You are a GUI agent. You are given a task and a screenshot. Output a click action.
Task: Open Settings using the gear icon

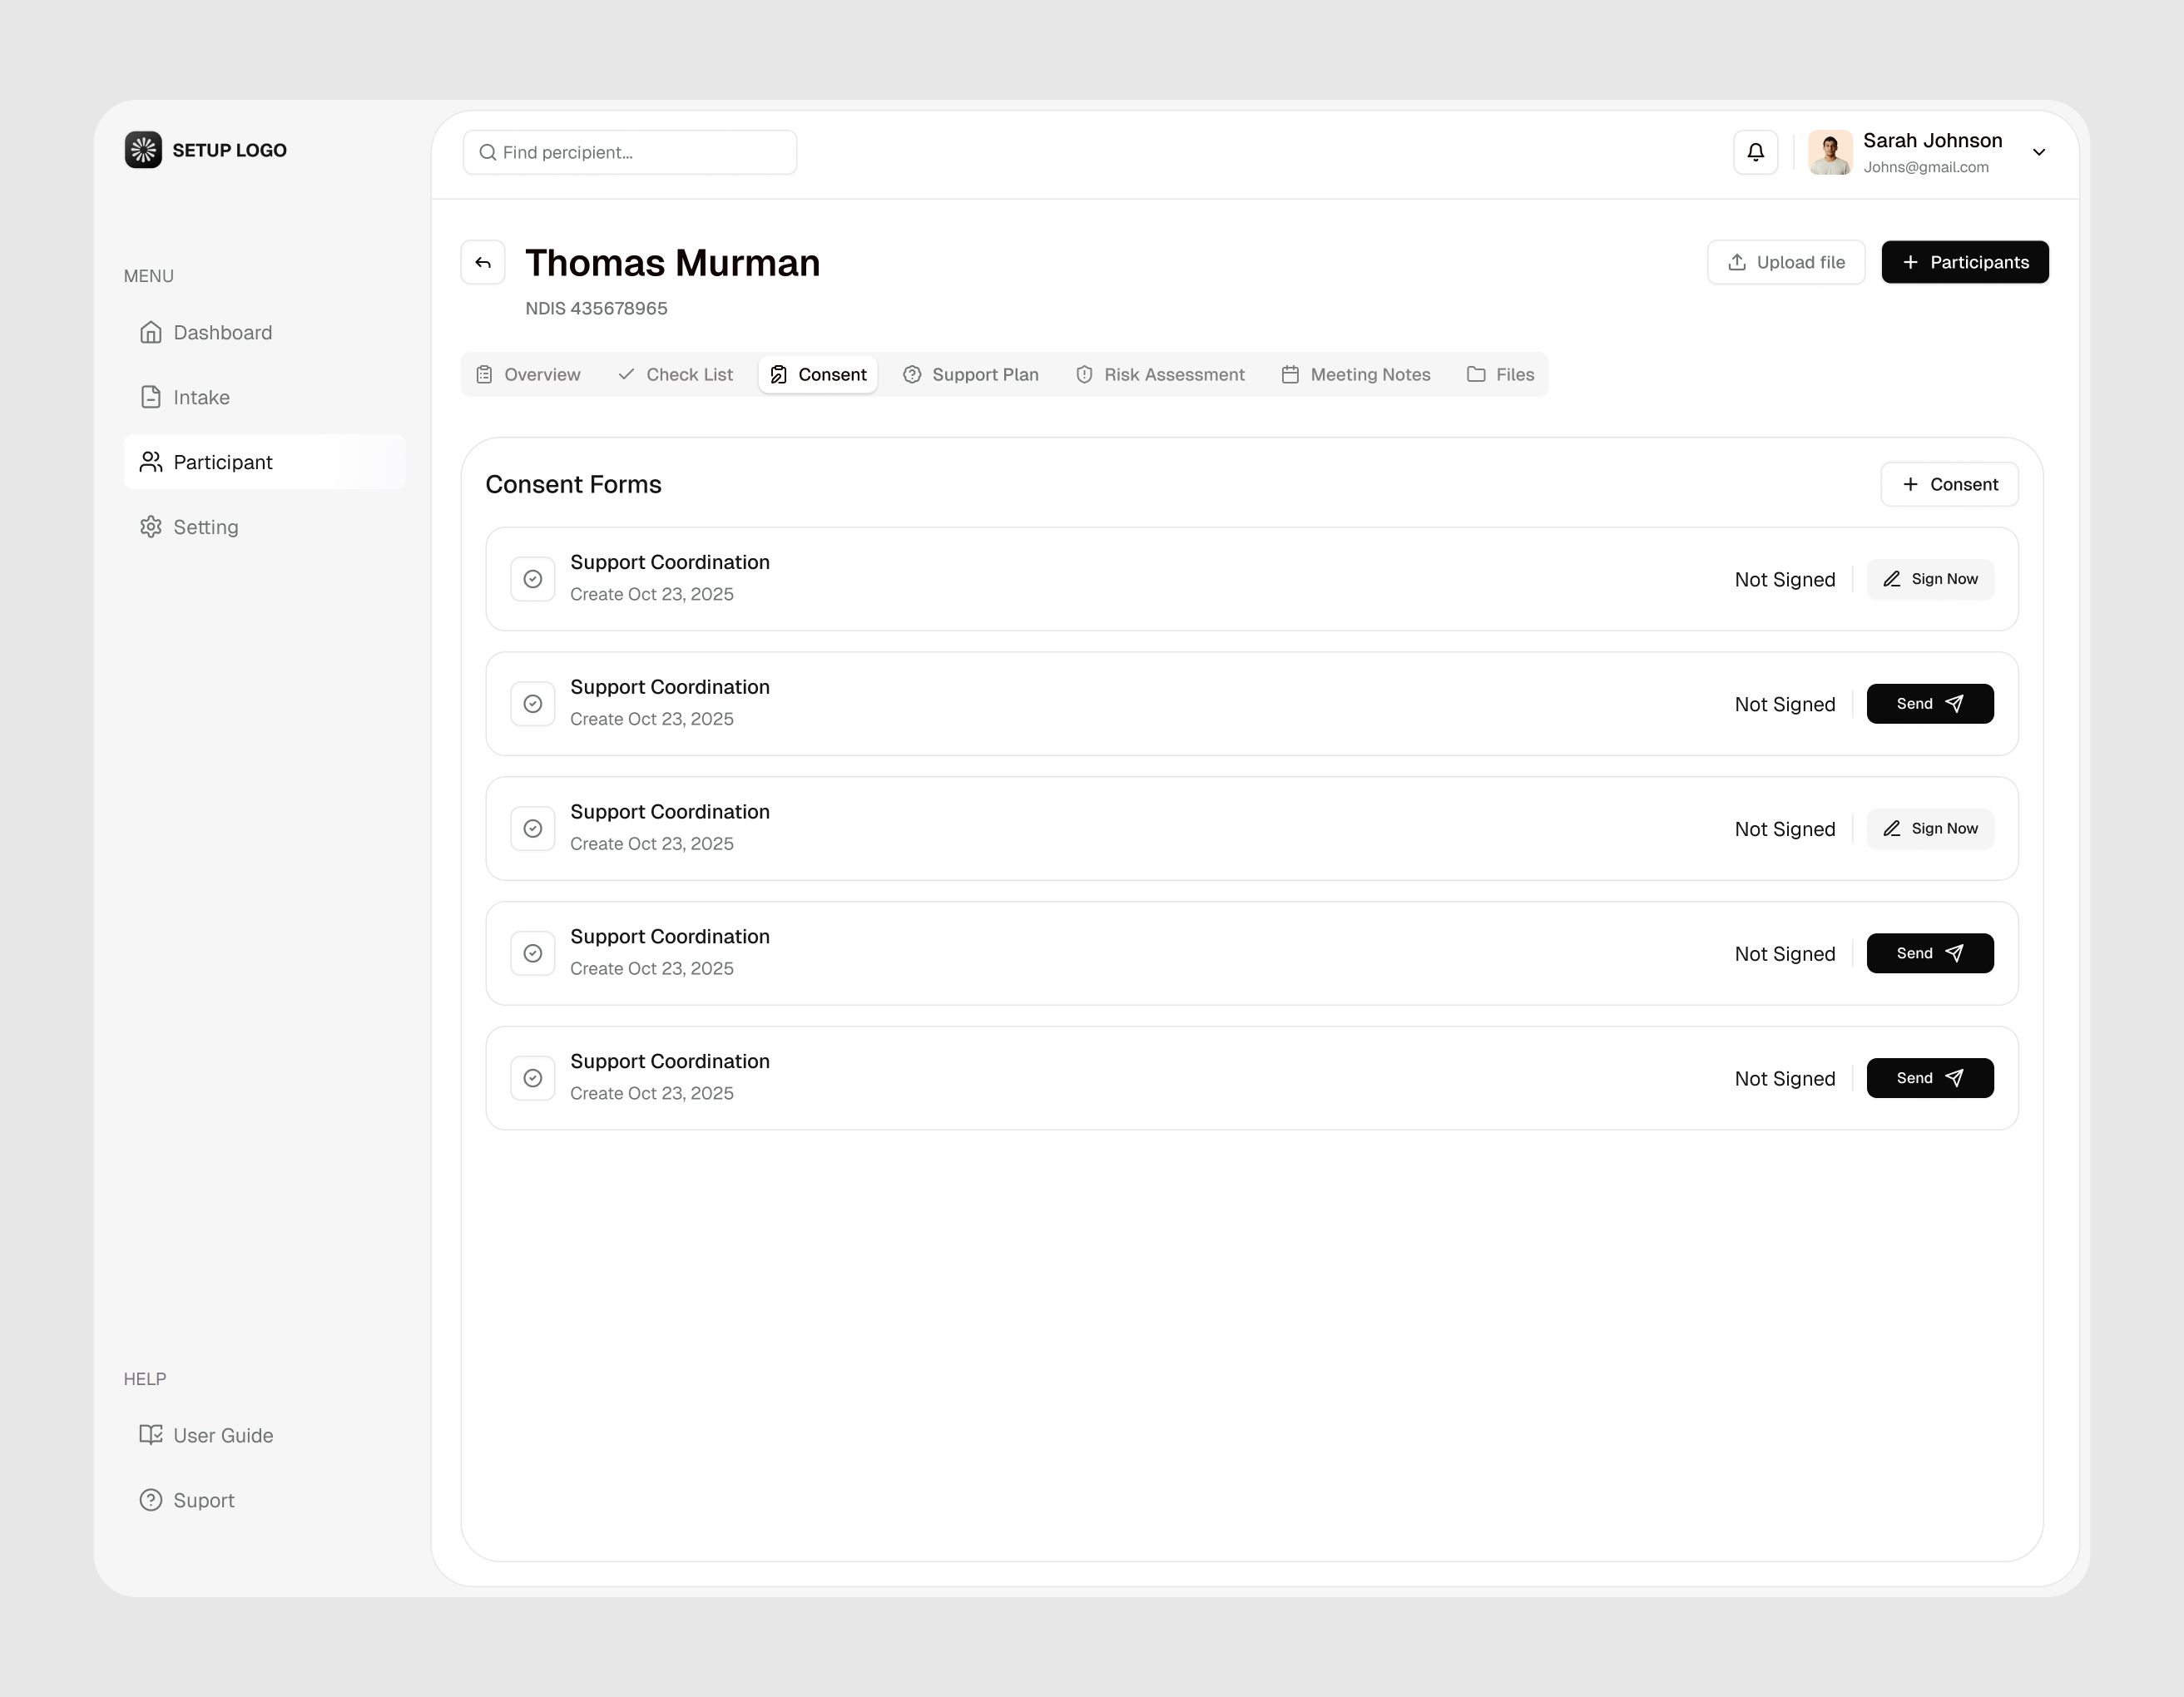click(151, 526)
